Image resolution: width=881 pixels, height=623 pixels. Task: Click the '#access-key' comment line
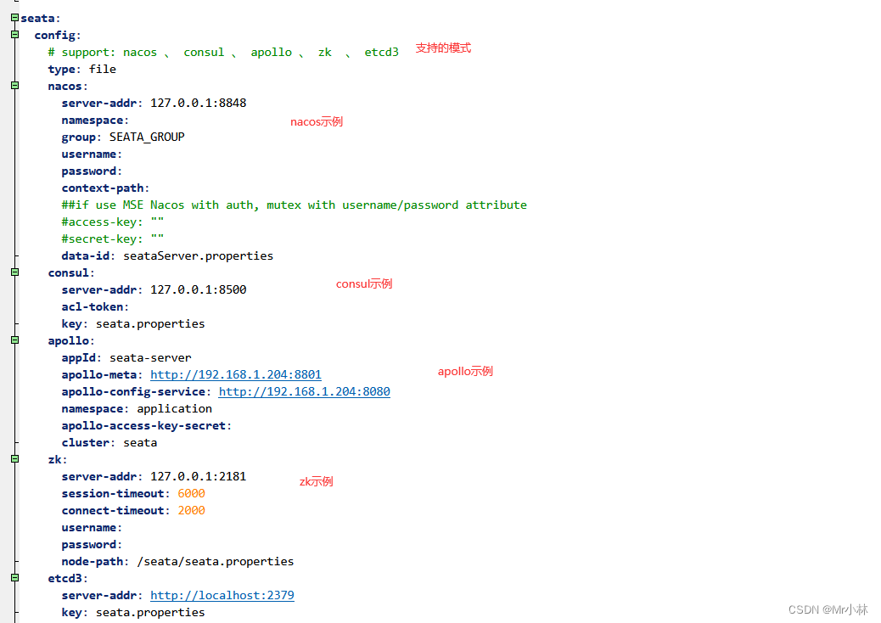[x=112, y=222]
